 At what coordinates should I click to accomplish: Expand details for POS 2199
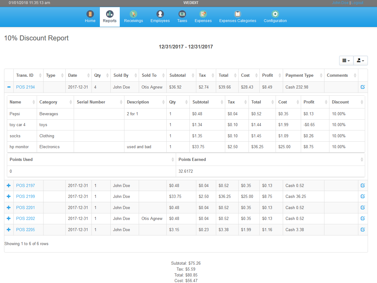pyautogui.click(x=8, y=196)
